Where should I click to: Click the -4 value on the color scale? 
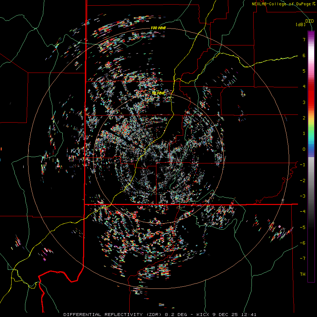point(303,212)
